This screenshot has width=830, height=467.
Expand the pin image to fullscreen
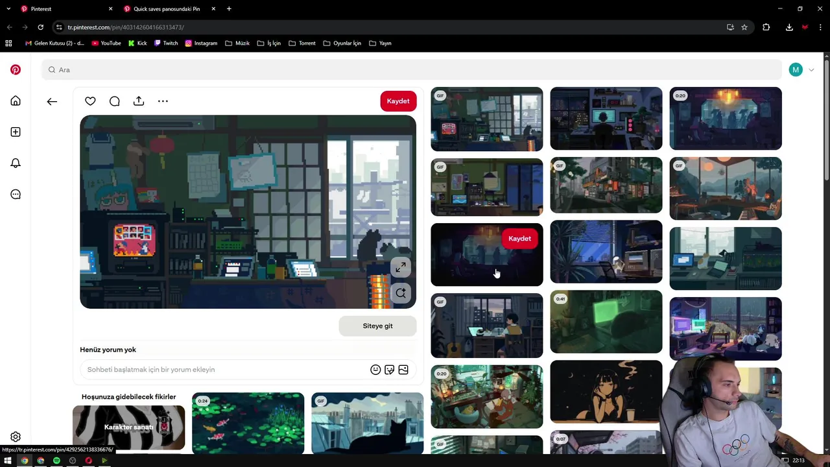(401, 267)
